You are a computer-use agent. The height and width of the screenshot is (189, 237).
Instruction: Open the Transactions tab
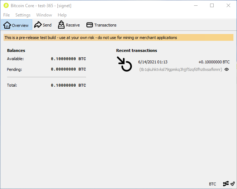tap(101, 25)
